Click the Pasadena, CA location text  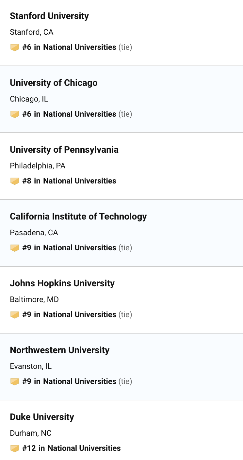pyautogui.click(x=34, y=233)
